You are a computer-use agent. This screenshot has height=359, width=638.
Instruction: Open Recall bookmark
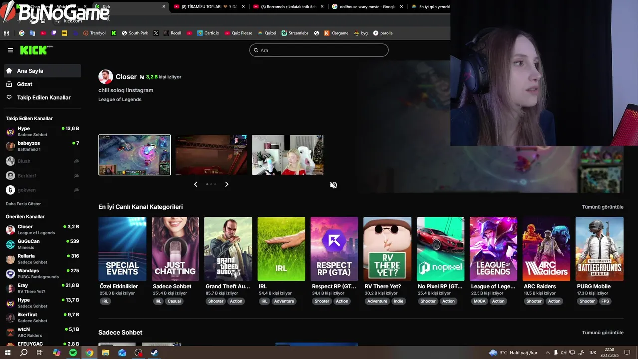(172, 33)
